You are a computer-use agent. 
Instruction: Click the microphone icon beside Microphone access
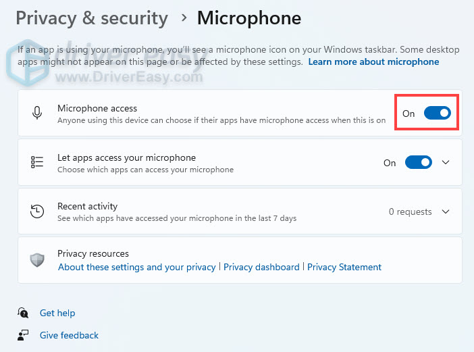38,114
